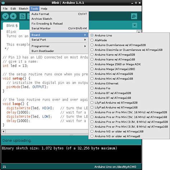This screenshot has width=170, height=170.
Task: Minimize the Arduino window
Action: (132, 3)
